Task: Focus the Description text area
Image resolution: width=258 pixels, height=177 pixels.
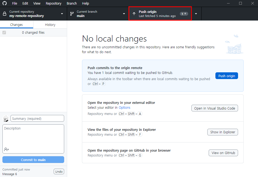Action: pyautogui.click(x=33, y=139)
